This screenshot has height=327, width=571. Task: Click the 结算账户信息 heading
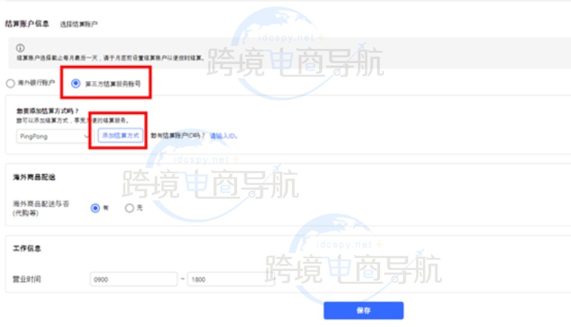pos(27,24)
